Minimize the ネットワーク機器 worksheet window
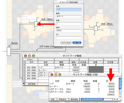 (29, 56)
